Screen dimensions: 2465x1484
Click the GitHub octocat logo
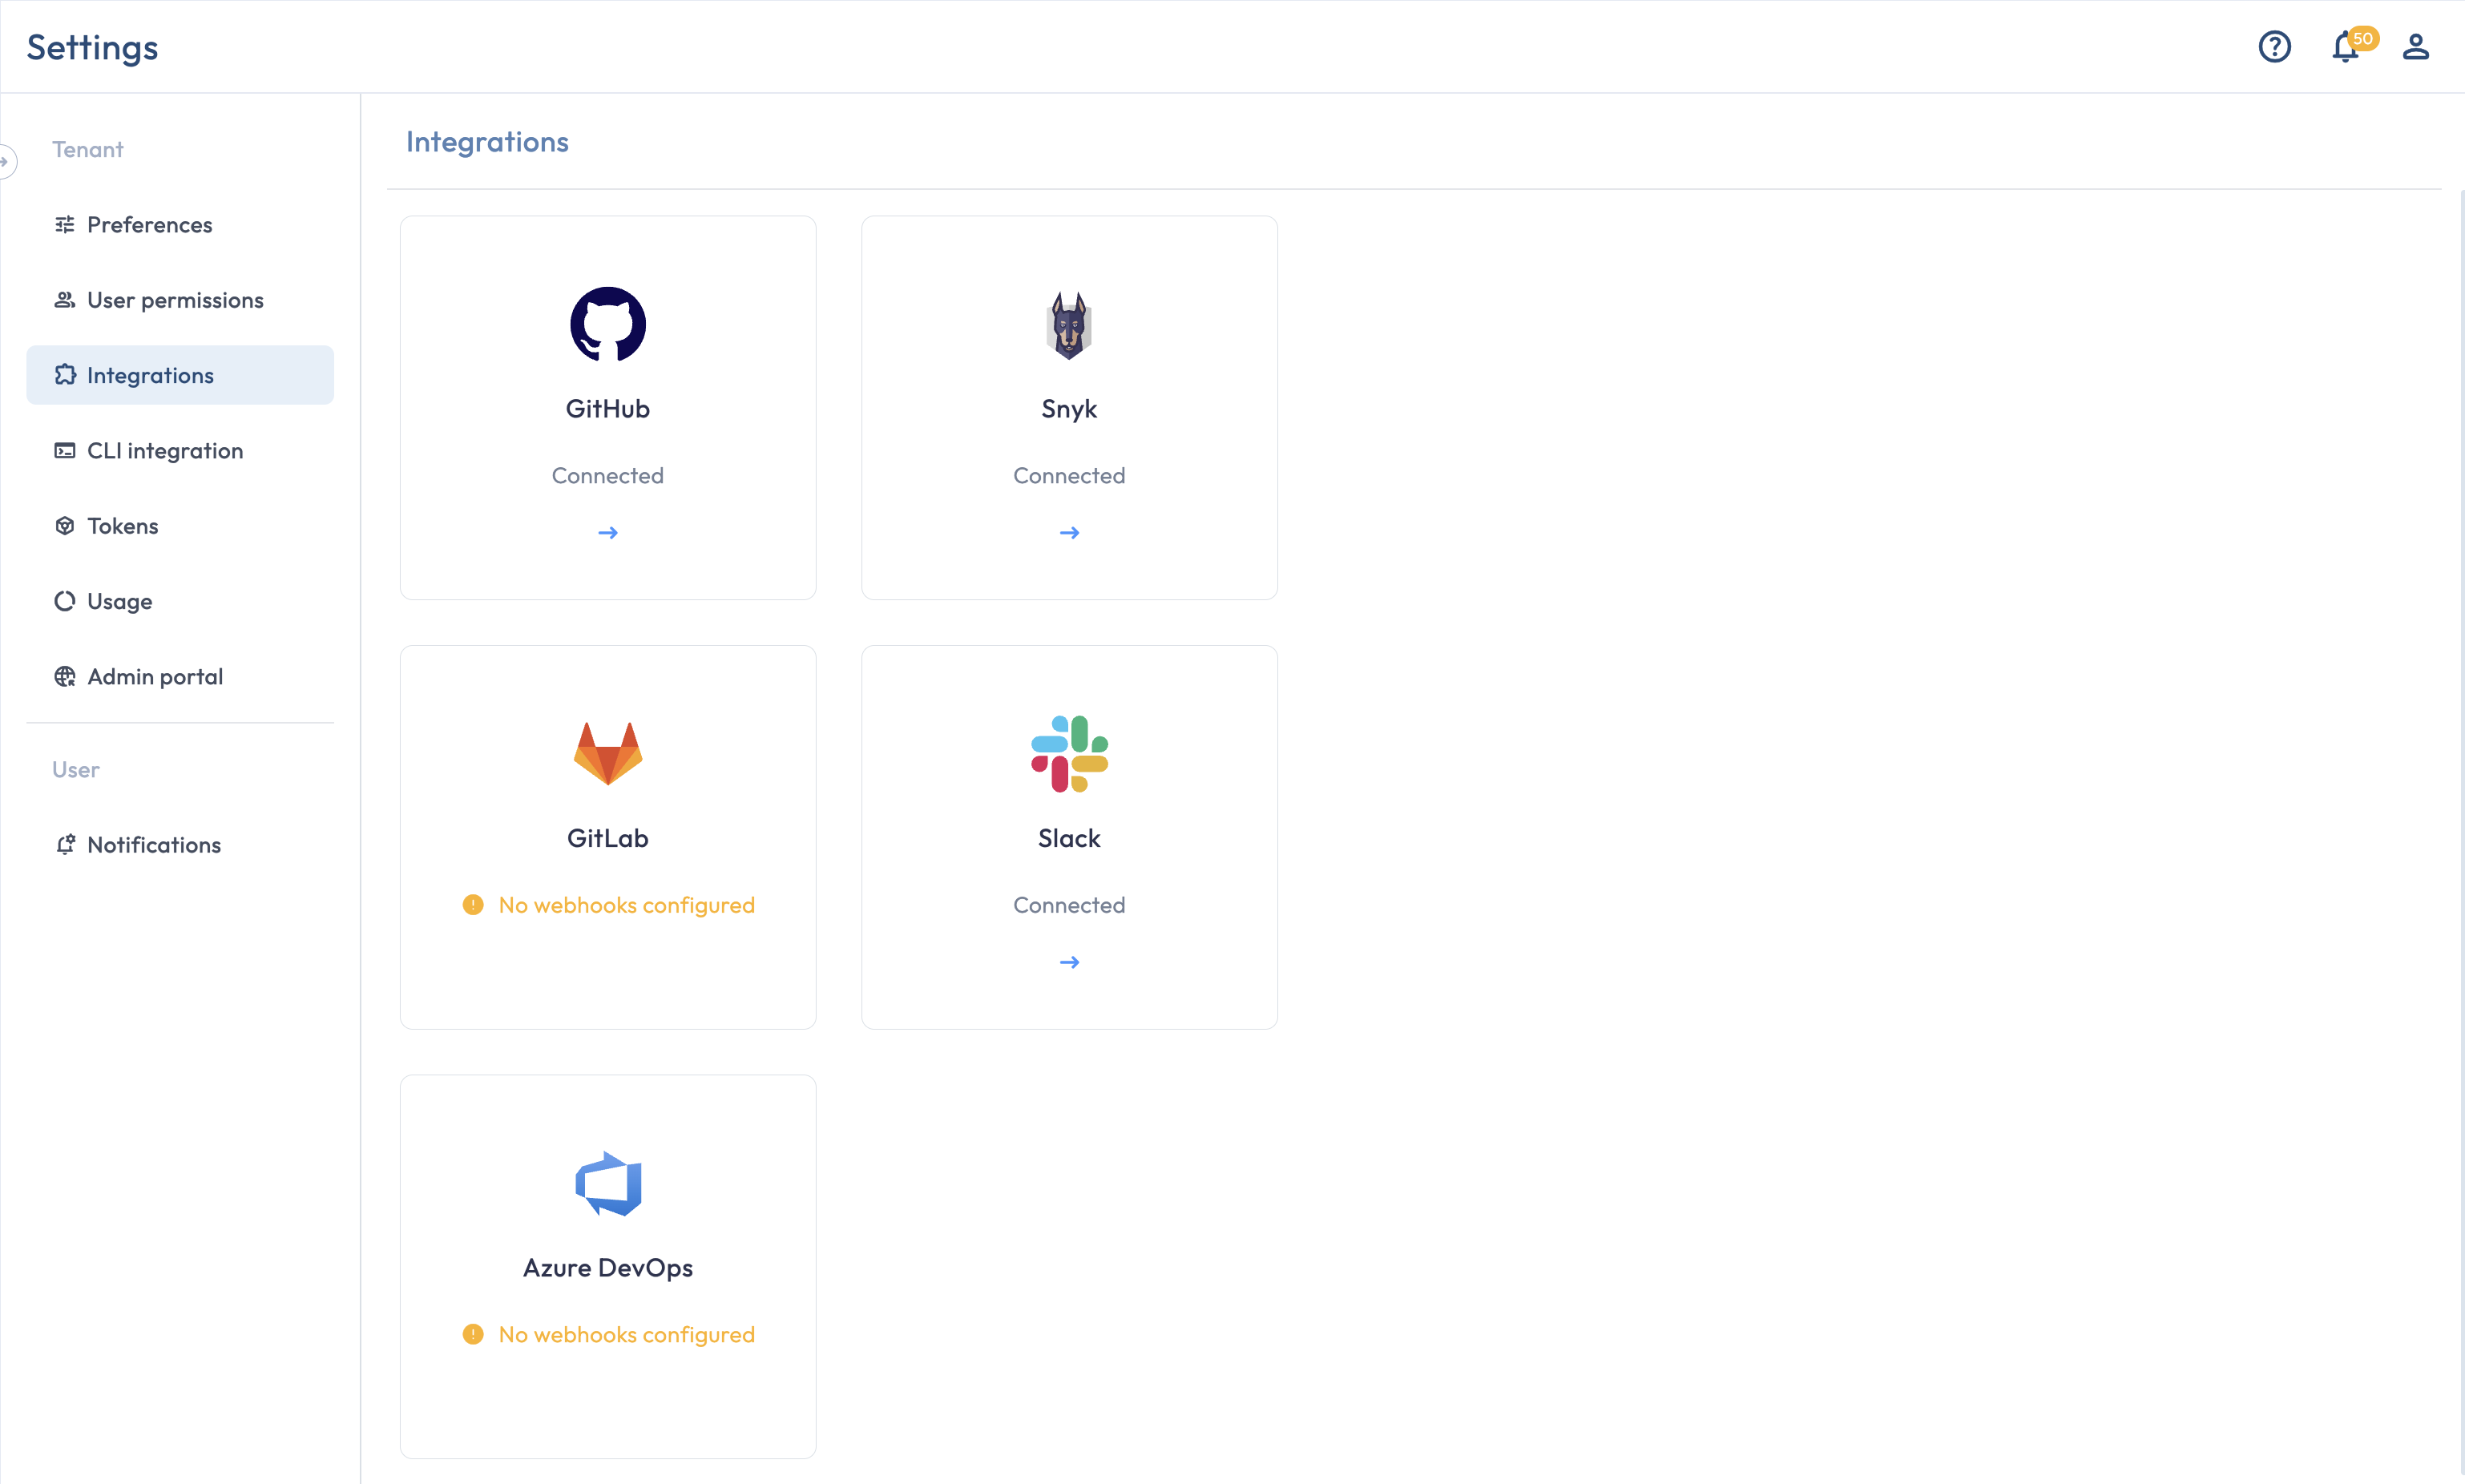click(608, 324)
